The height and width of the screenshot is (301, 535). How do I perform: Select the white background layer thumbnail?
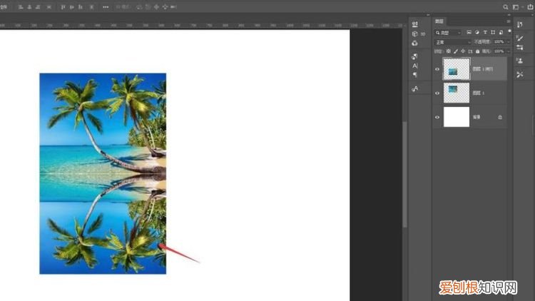click(457, 117)
